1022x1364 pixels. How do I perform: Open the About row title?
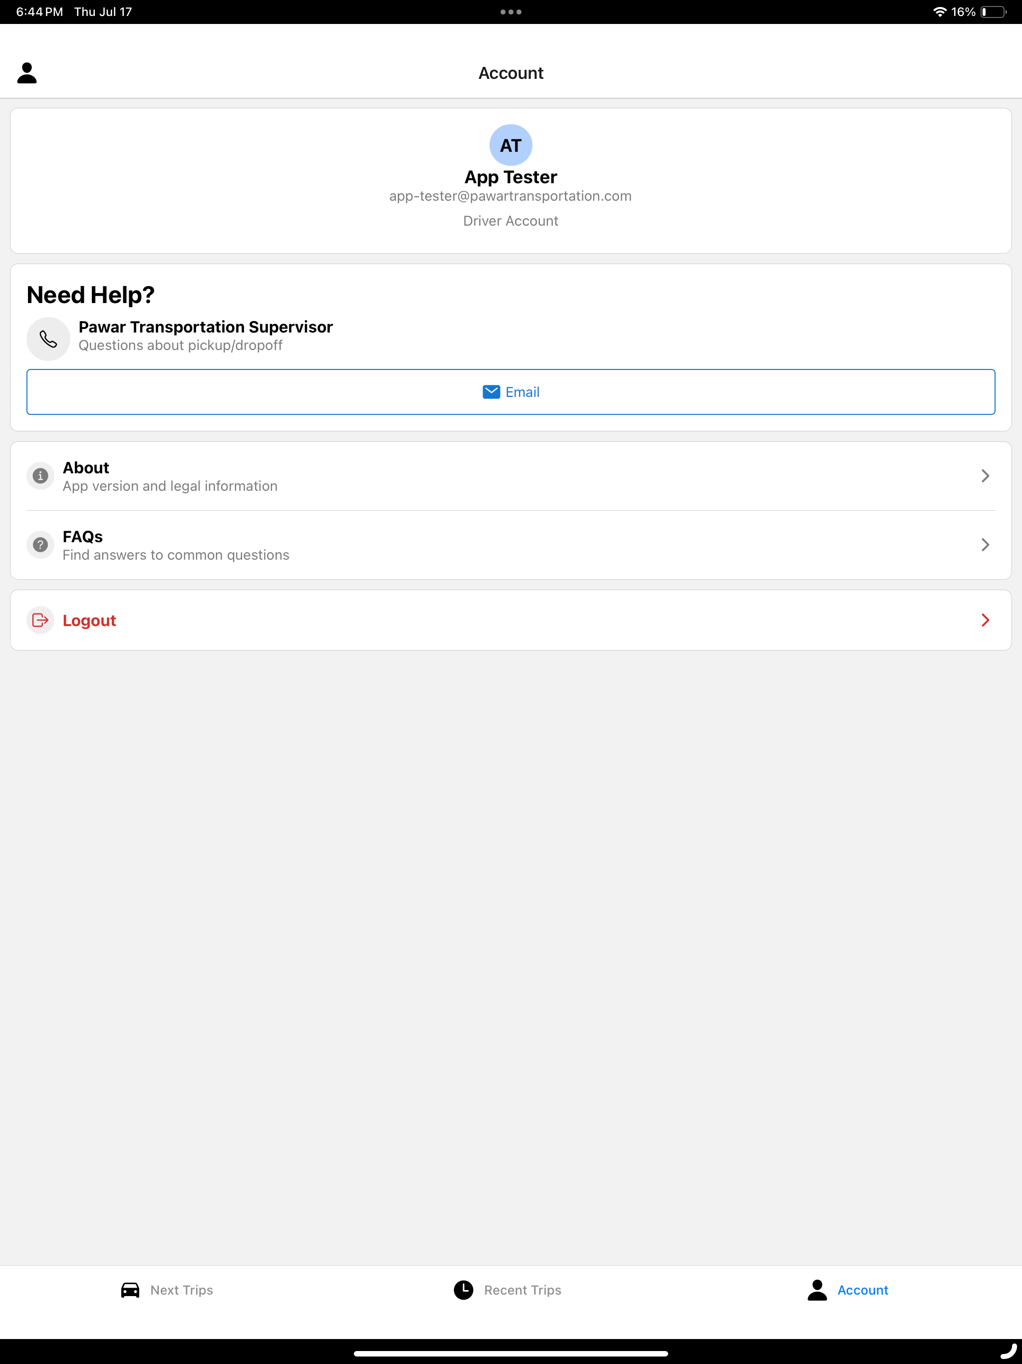click(x=86, y=467)
